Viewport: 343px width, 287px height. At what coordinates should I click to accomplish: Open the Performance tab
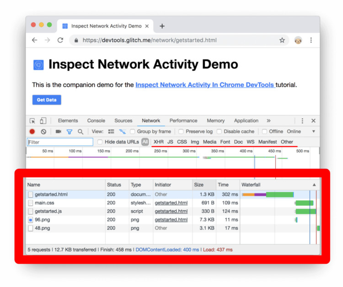point(183,121)
